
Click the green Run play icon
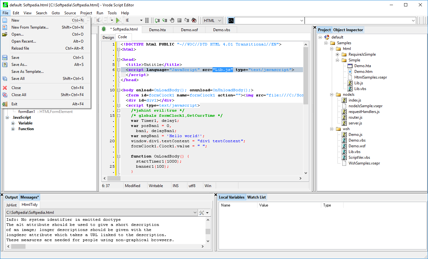pyautogui.click(x=118, y=20)
